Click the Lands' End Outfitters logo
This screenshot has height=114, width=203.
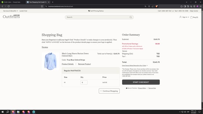click(x=11, y=16)
